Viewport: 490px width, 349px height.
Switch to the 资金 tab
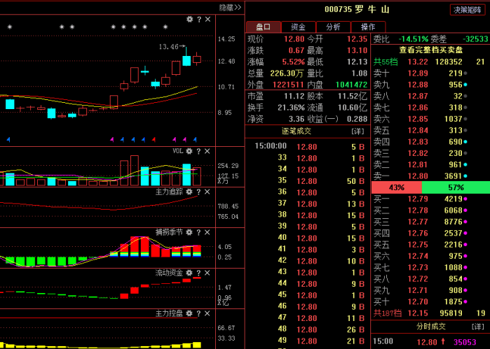[299, 27]
